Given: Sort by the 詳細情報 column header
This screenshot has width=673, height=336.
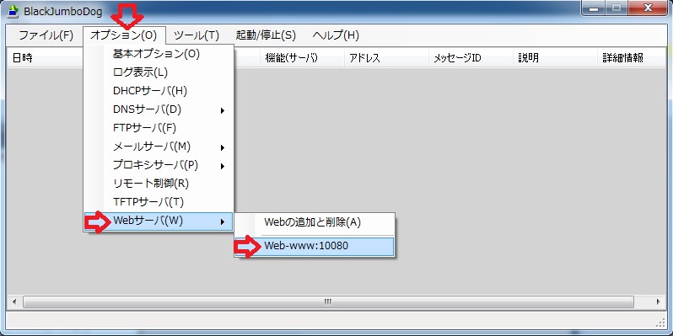Looking at the screenshot, I should click(x=632, y=58).
